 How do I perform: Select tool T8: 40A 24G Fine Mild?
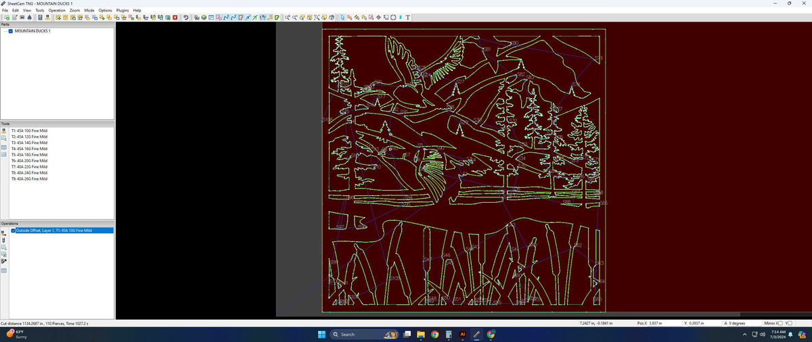[x=29, y=173]
